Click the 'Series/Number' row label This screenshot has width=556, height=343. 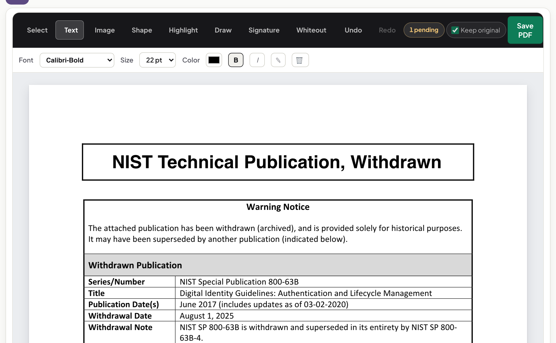coord(116,282)
